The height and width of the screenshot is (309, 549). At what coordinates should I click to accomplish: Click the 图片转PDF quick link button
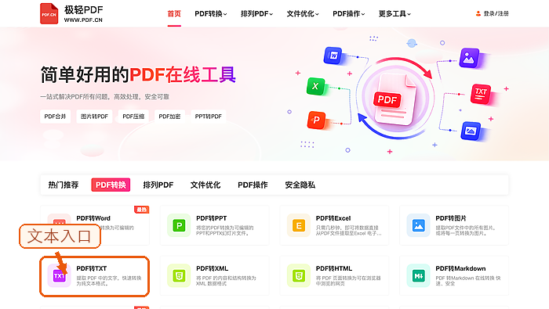point(94,117)
